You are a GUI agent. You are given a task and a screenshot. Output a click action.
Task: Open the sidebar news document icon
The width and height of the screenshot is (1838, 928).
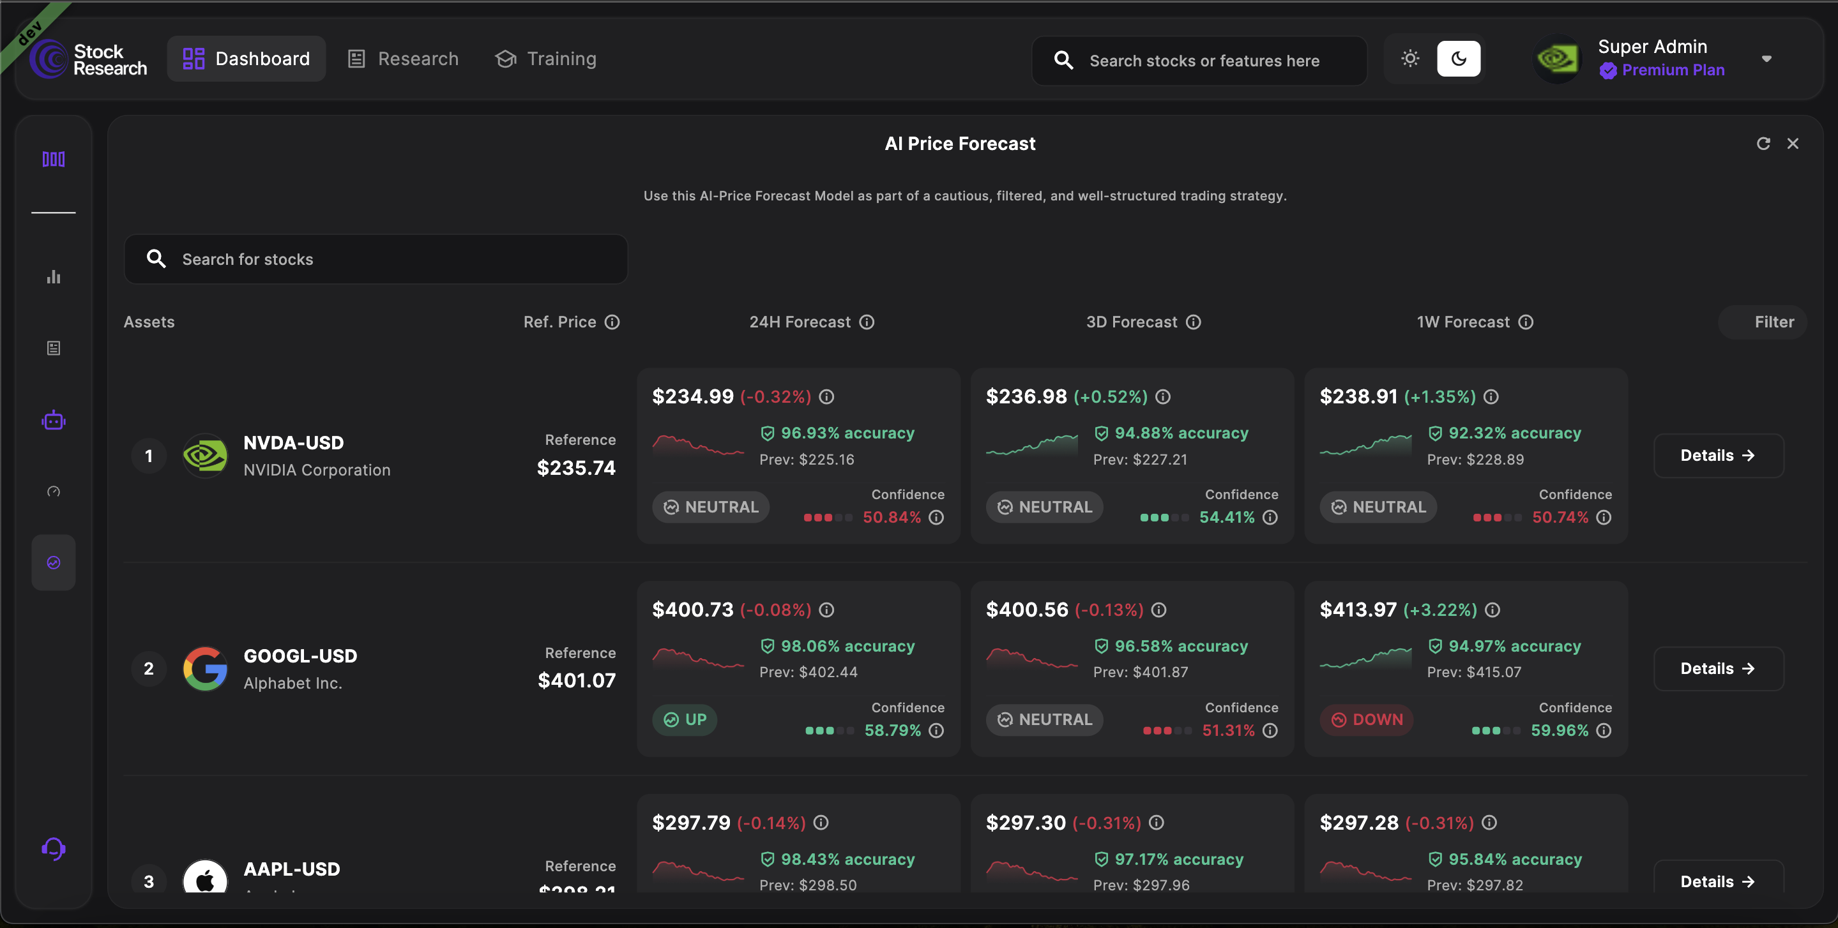[x=54, y=348]
